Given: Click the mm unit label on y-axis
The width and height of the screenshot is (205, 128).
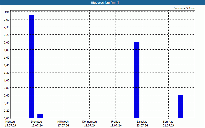Looking at the screenshot, I should point(7,12).
